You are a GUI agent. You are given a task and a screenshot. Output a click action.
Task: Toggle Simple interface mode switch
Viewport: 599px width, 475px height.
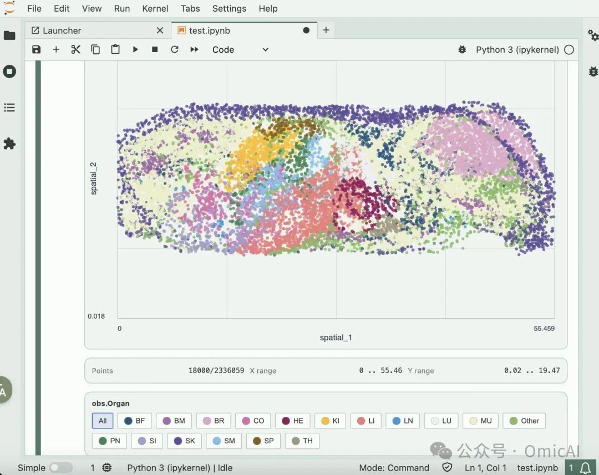(x=61, y=468)
